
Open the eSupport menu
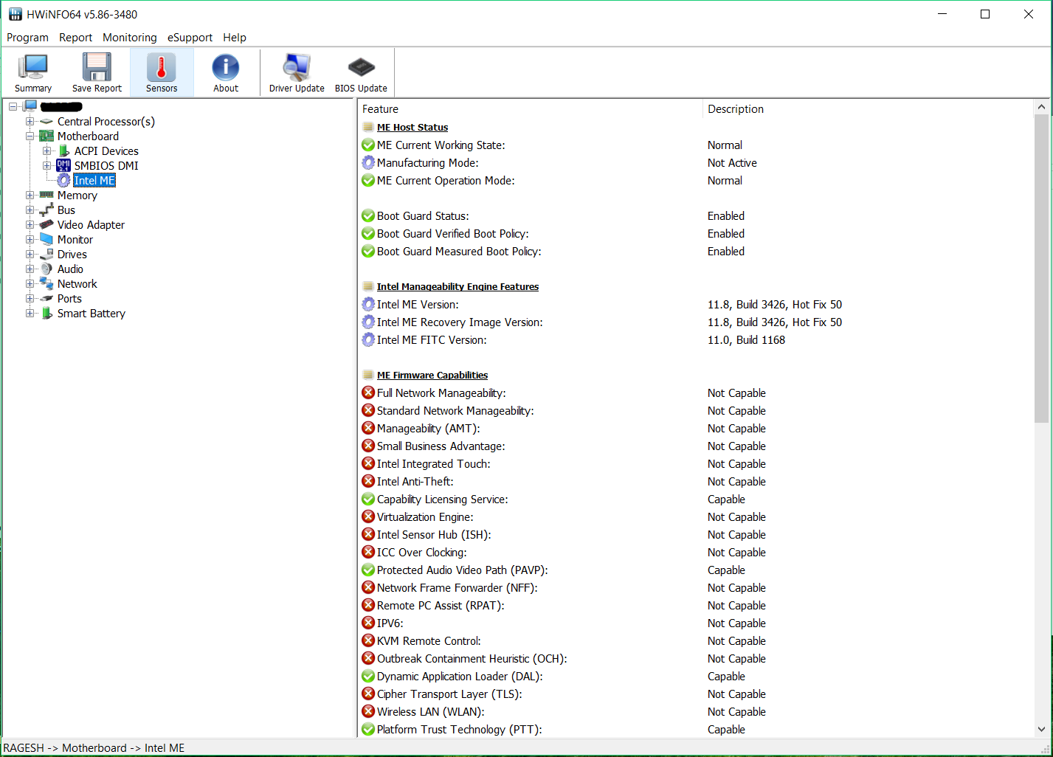(x=190, y=38)
